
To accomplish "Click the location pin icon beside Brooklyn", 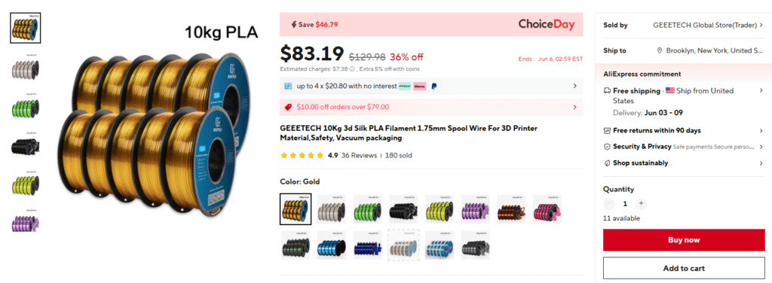I will 660,50.
